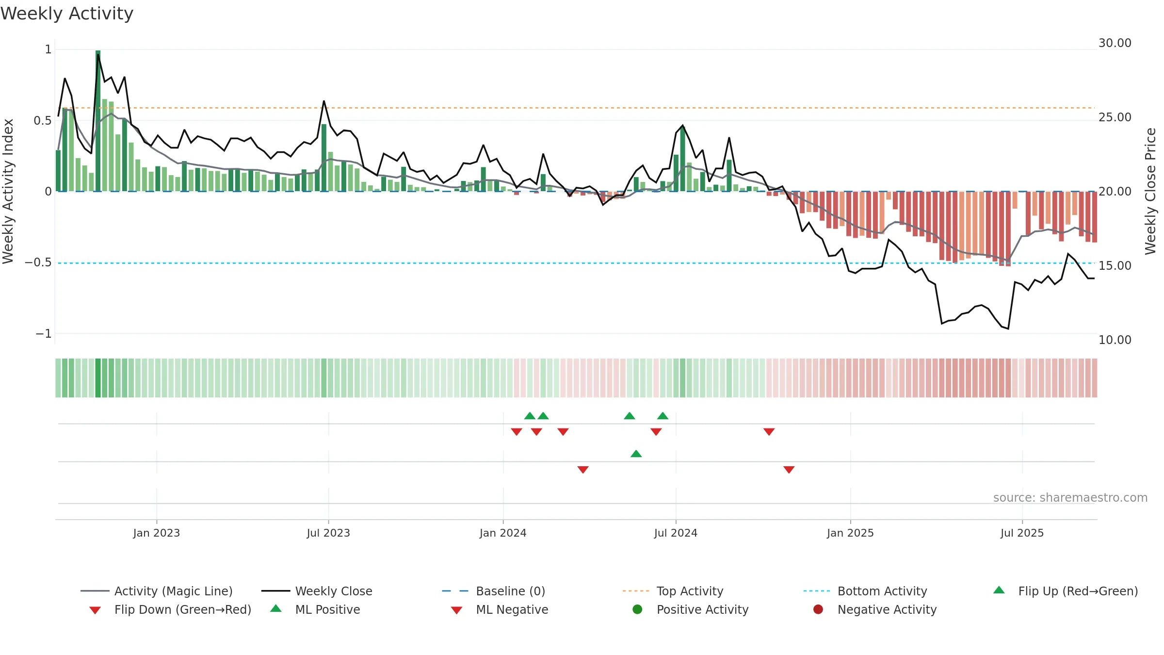
Task: Toggle Top Activity legend entry
Action: [673, 591]
